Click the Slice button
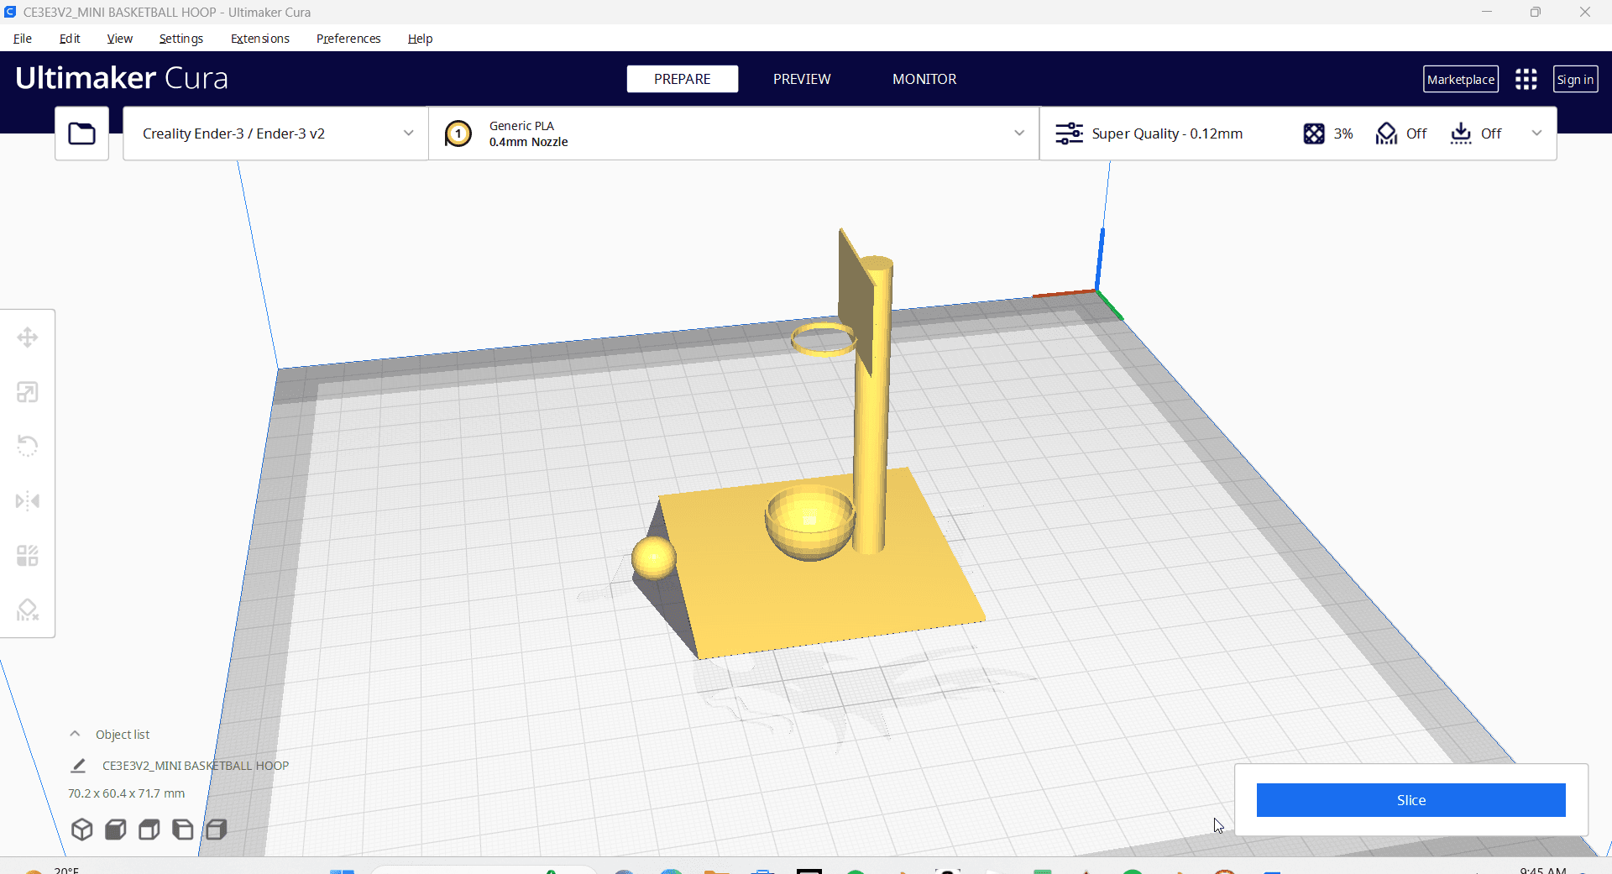1612x874 pixels. (x=1410, y=800)
